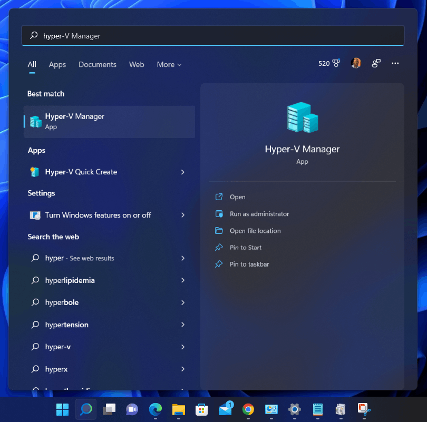The width and height of the screenshot is (427, 422).
Task: Open the Control Panel monitor icon on taskbar
Action: 271,409
